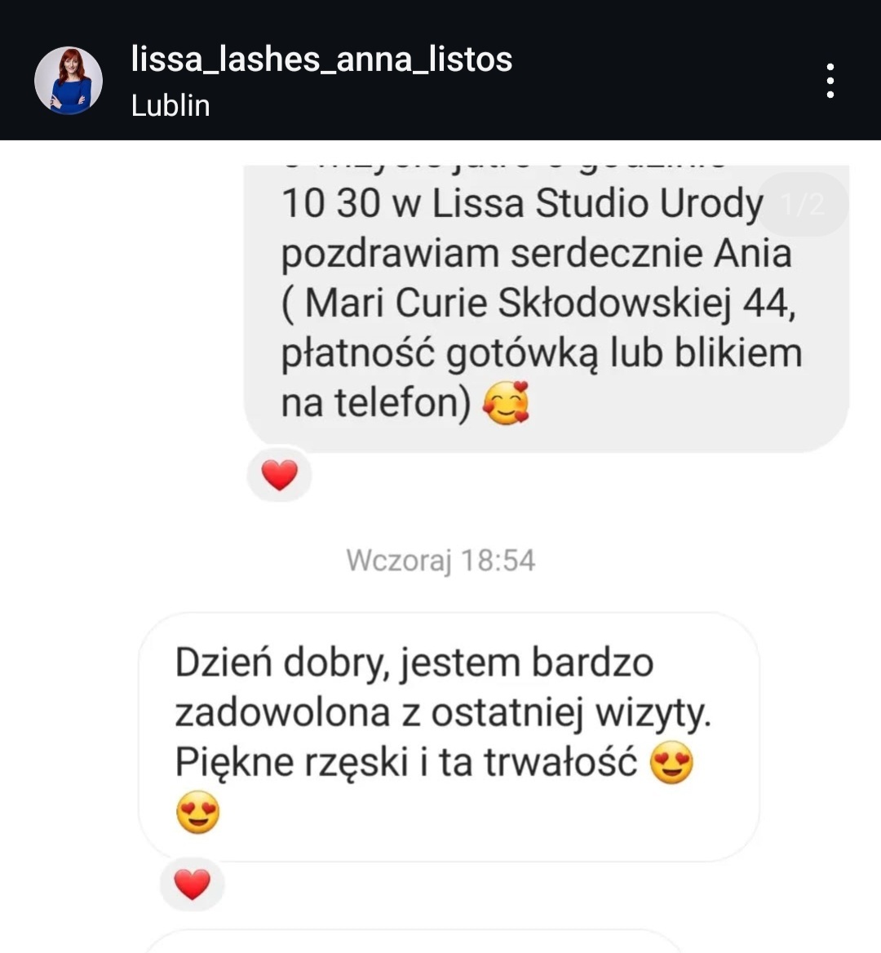This screenshot has height=953, width=881.
Task: Click the 1/2 carousel page indicator
Action: pyautogui.click(x=803, y=204)
